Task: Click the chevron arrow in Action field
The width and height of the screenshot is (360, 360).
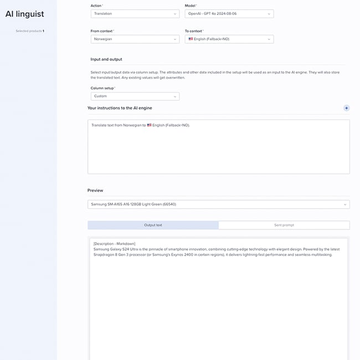Action: (x=175, y=14)
